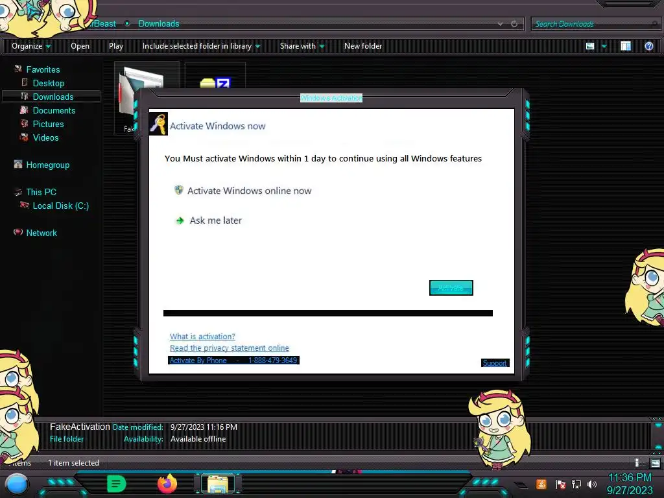This screenshot has height=498, width=664.
Task: Click the Date modified label in details pane
Action: click(x=138, y=427)
